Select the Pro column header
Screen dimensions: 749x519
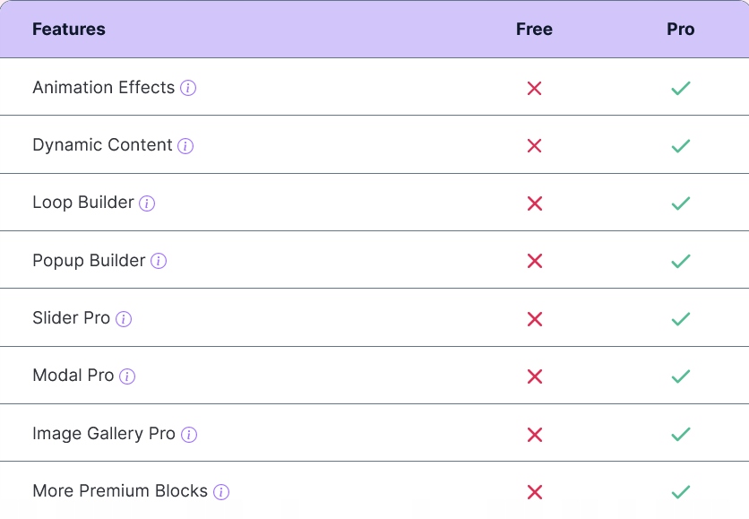tap(681, 30)
